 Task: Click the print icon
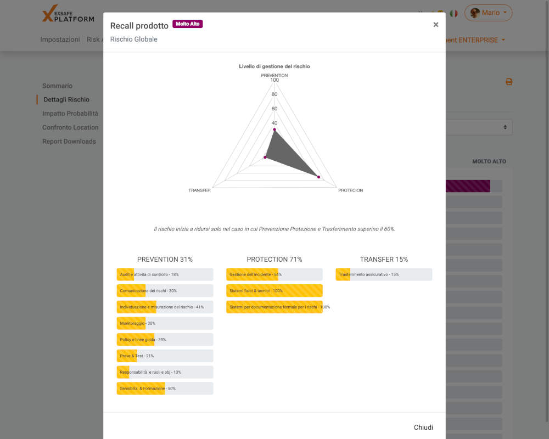tap(509, 82)
